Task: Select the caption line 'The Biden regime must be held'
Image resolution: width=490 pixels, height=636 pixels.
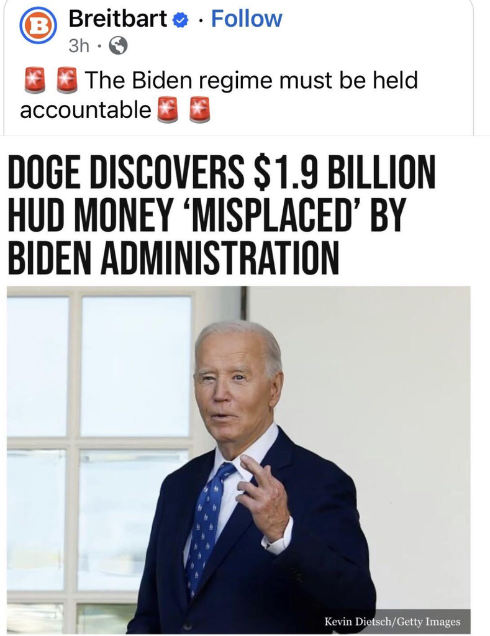Action: tap(251, 80)
